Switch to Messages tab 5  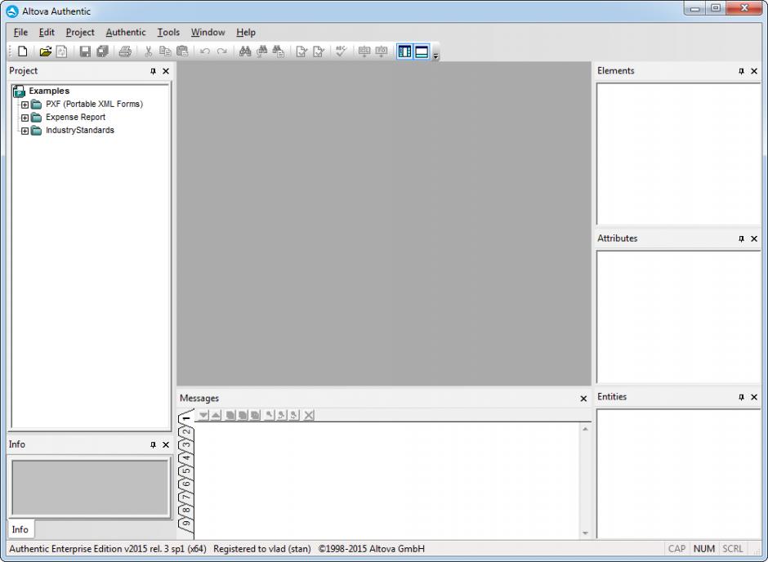click(186, 471)
